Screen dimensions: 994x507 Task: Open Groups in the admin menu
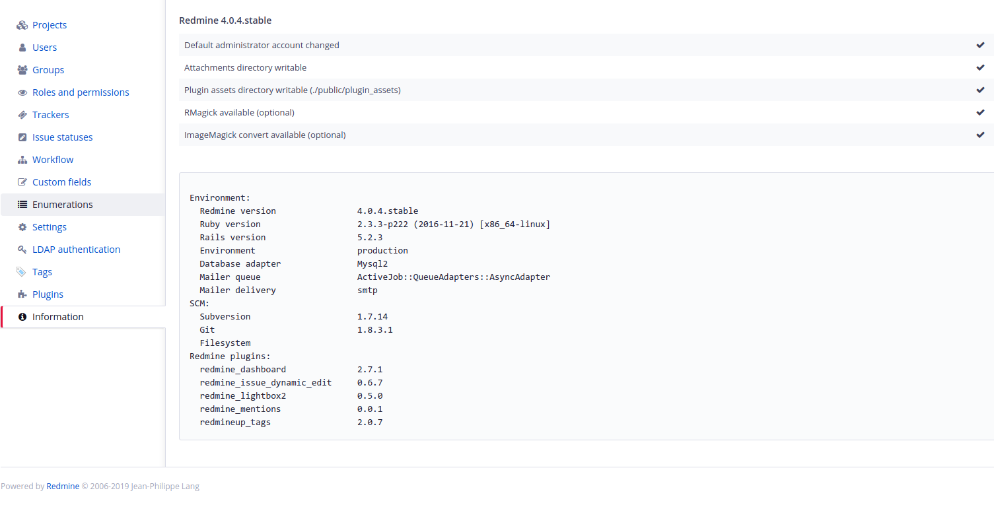pyautogui.click(x=48, y=70)
